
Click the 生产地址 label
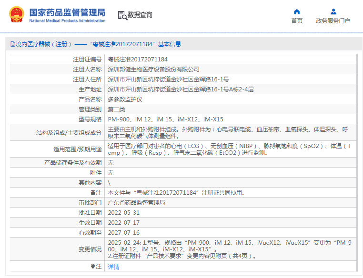[x=90, y=89]
